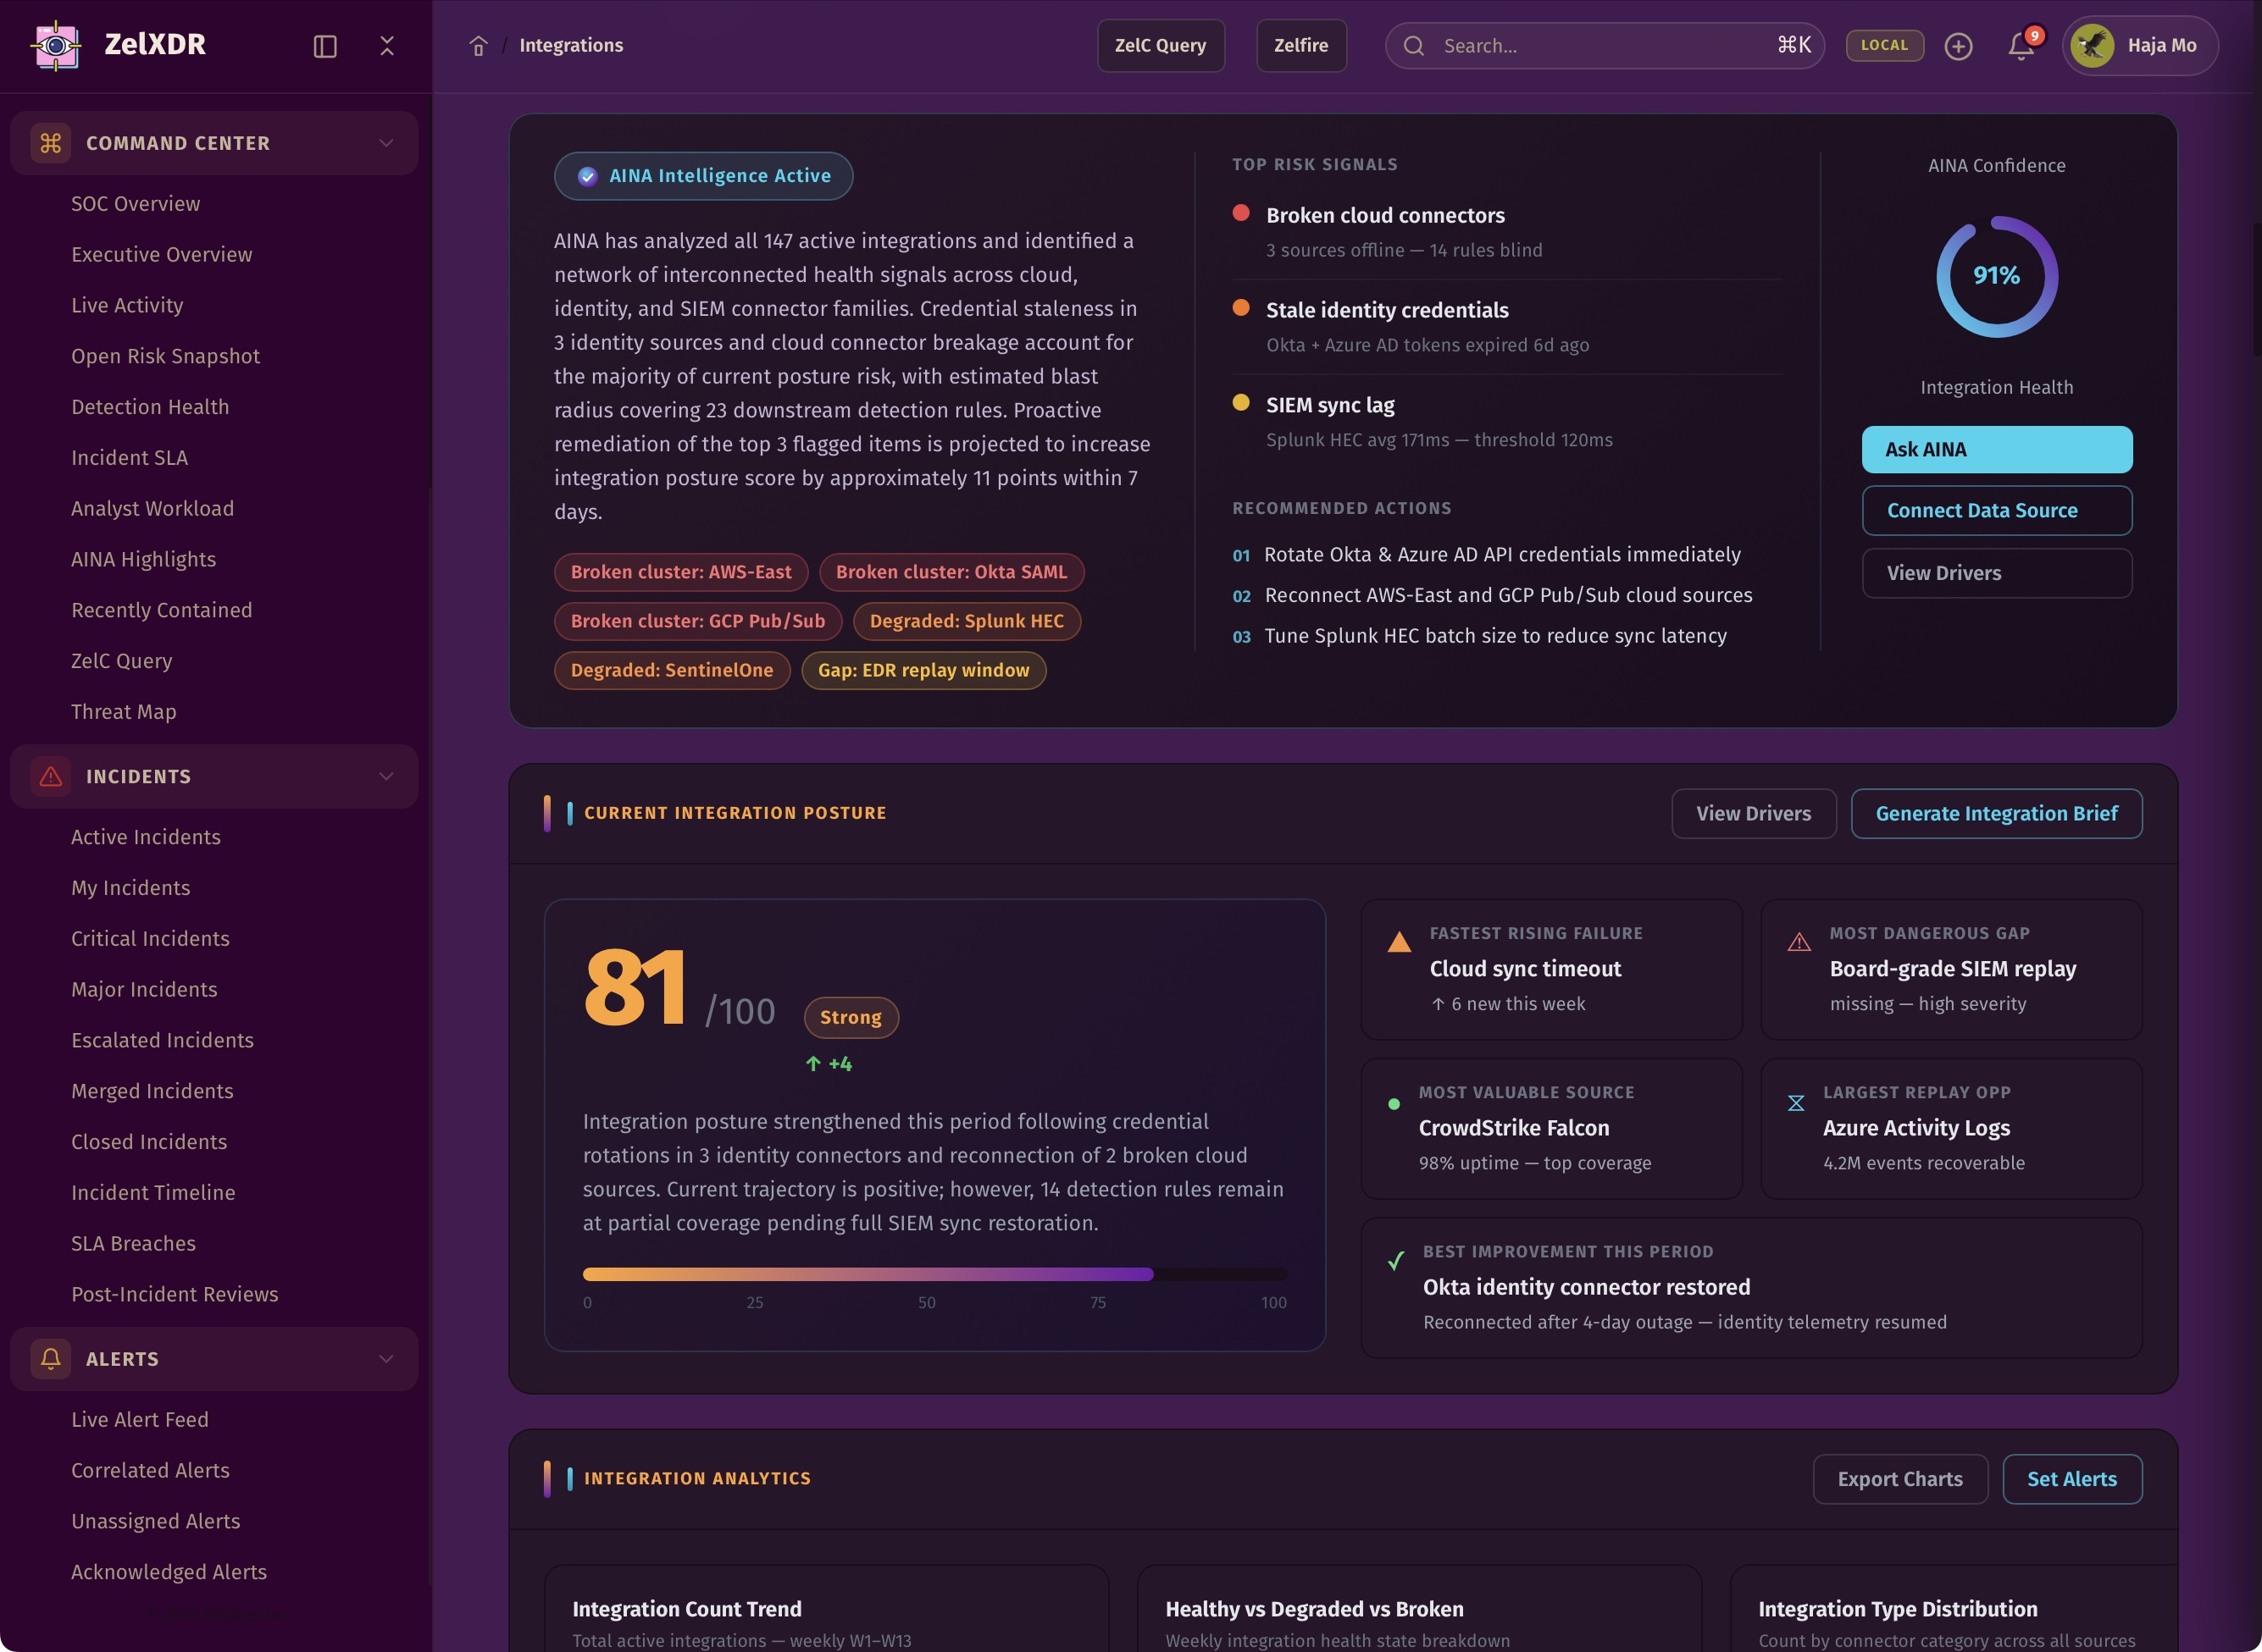Toggle the LOCAL environment badge
The image size is (2262, 1652).
(1884, 45)
